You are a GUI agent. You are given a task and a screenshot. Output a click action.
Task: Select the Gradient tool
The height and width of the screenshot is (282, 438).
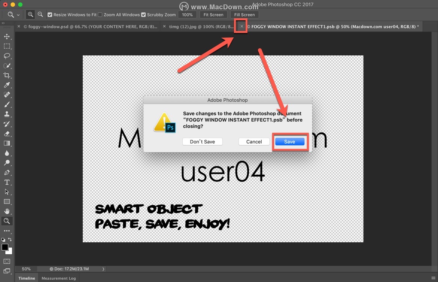pyautogui.click(x=7, y=143)
